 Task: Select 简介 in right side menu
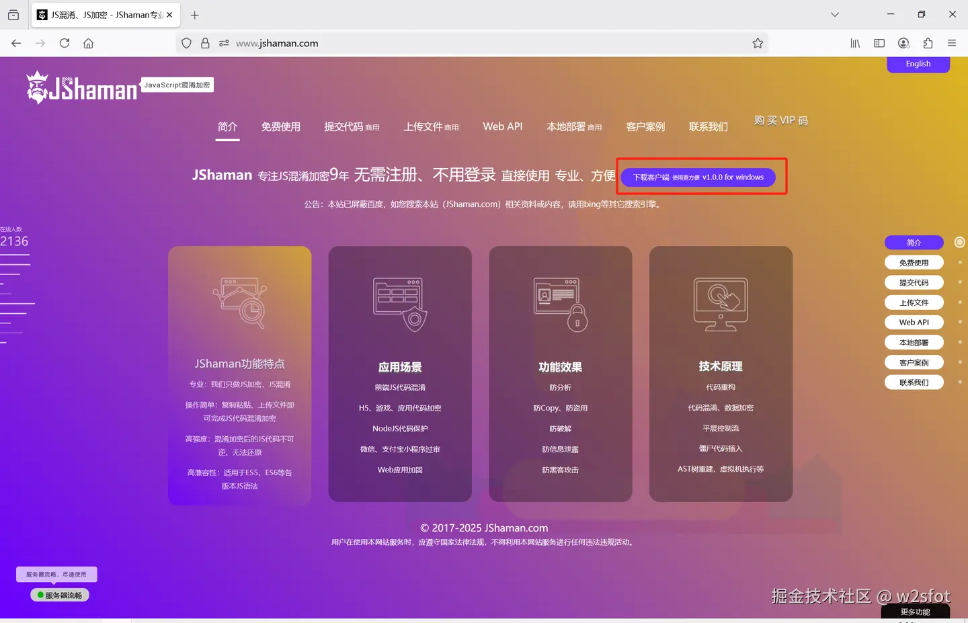pos(914,243)
